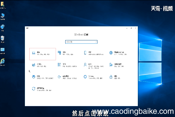Select the Recycle Bin desktop icon
The image size is (175, 117).
(2, 39)
